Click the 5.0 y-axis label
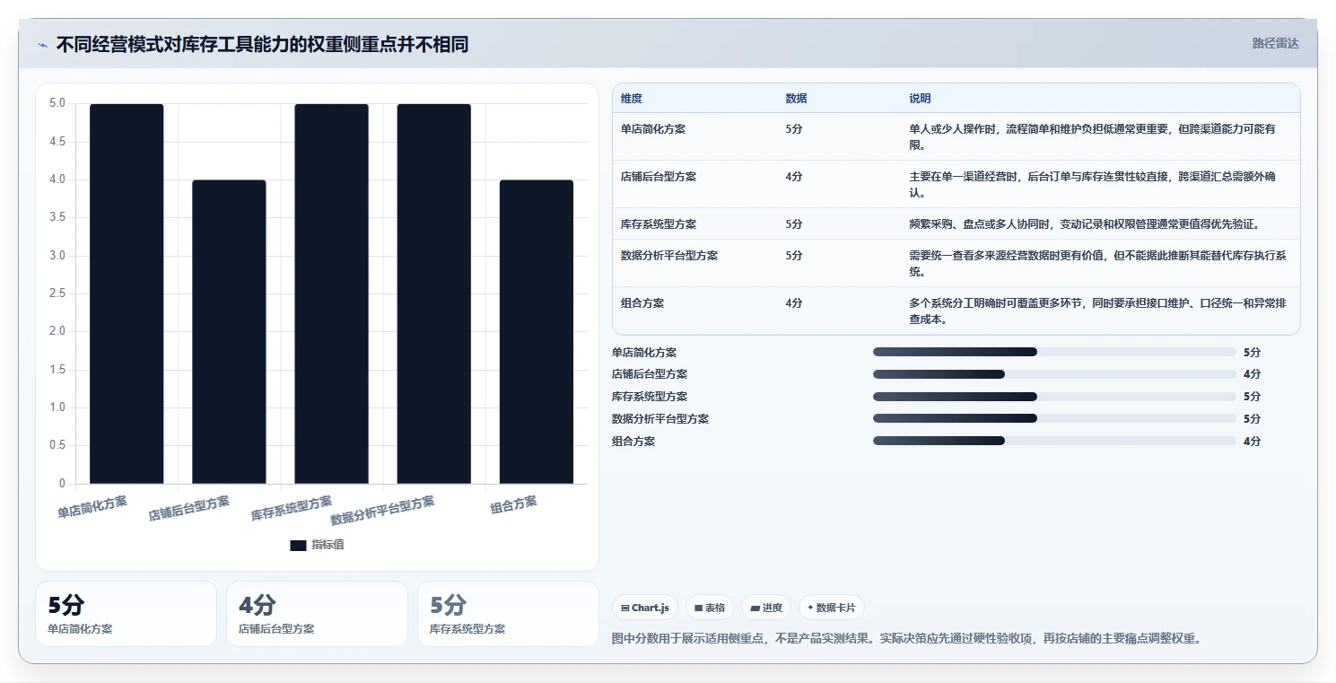The image size is (1336, 683). 57,103
